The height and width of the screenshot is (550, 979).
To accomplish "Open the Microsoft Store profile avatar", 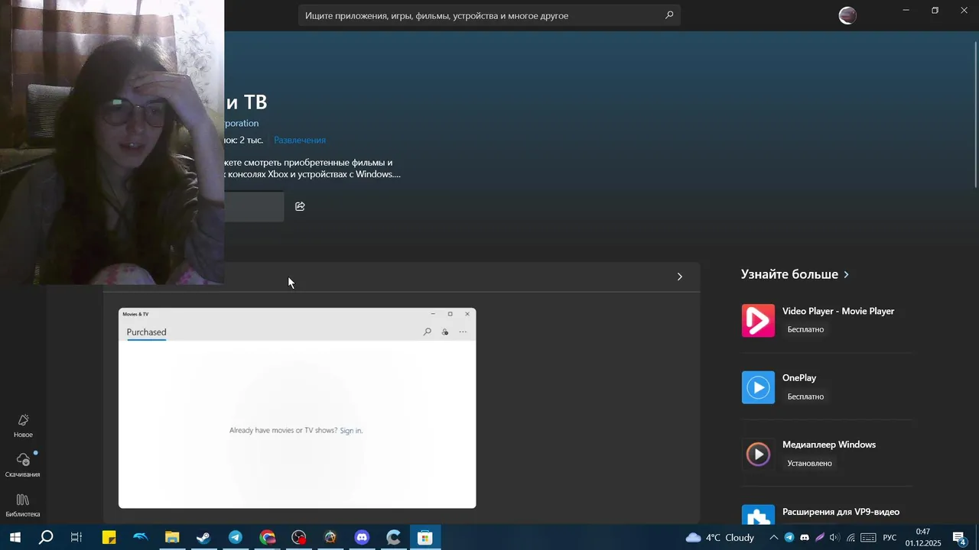I will coord(847,15).
